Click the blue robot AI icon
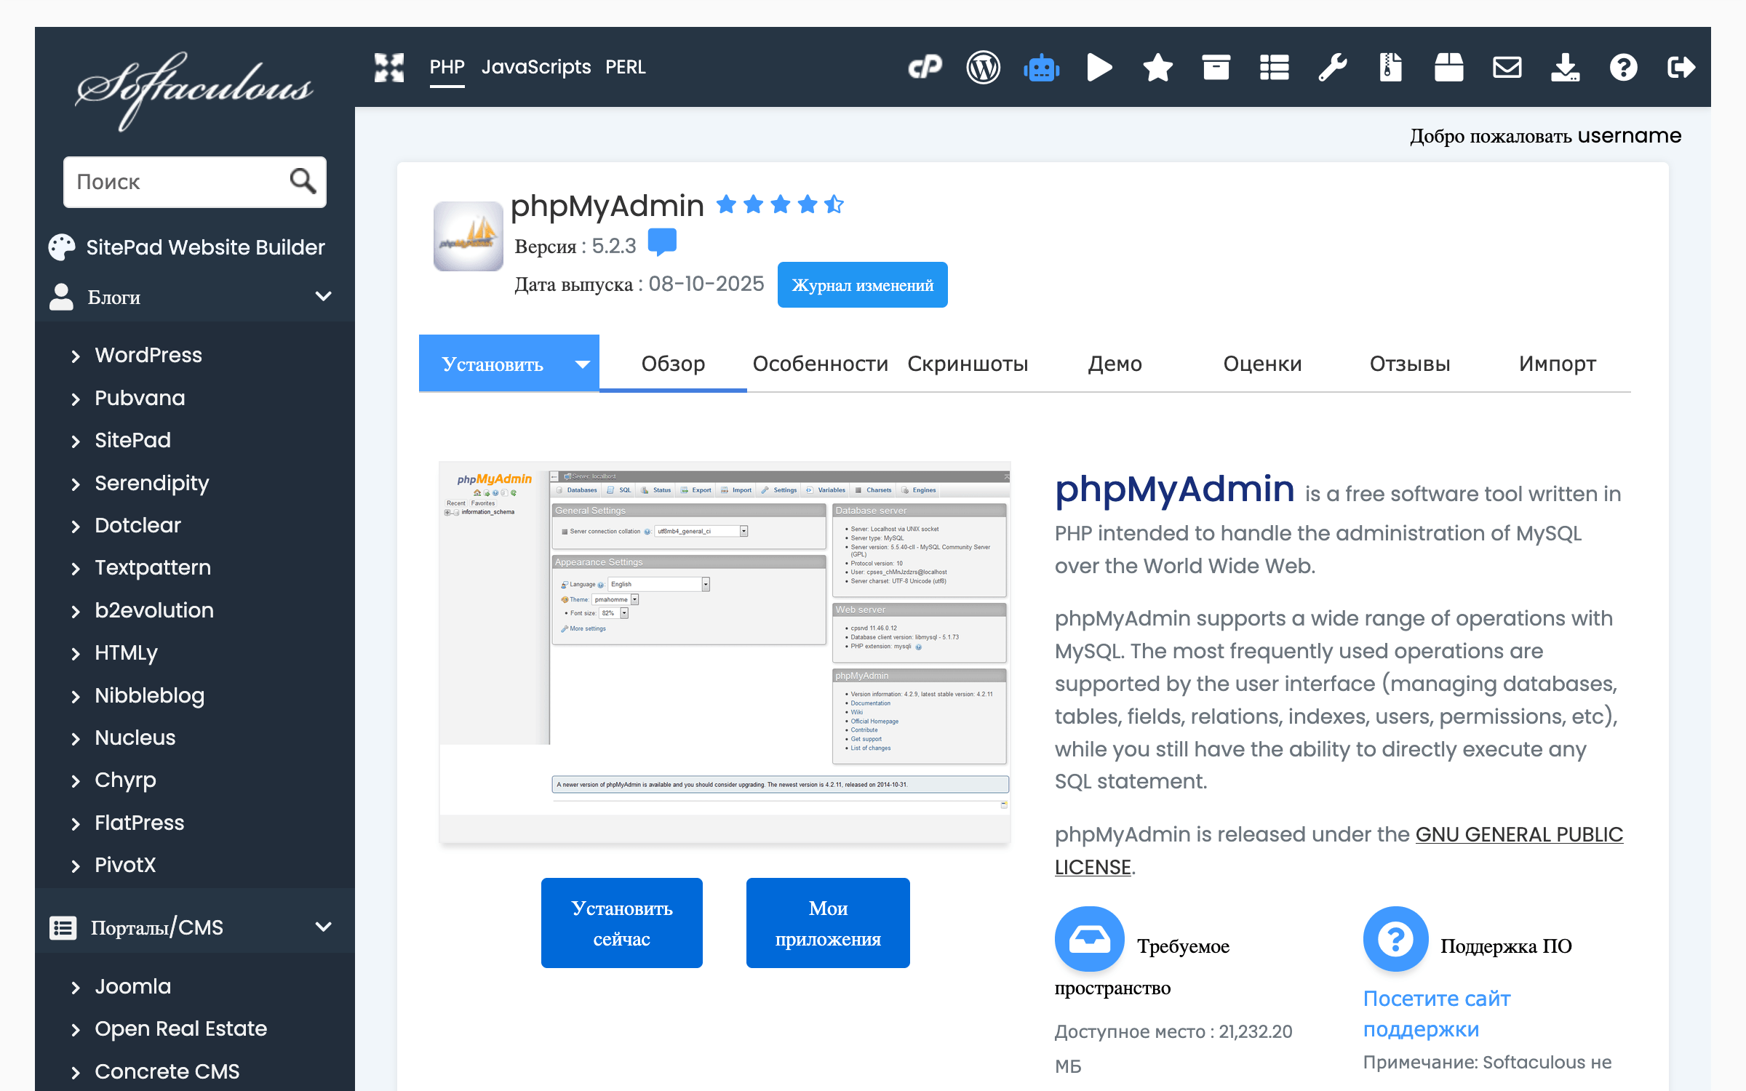The image size is (1746, 1091). click(x=1041, y=68)
